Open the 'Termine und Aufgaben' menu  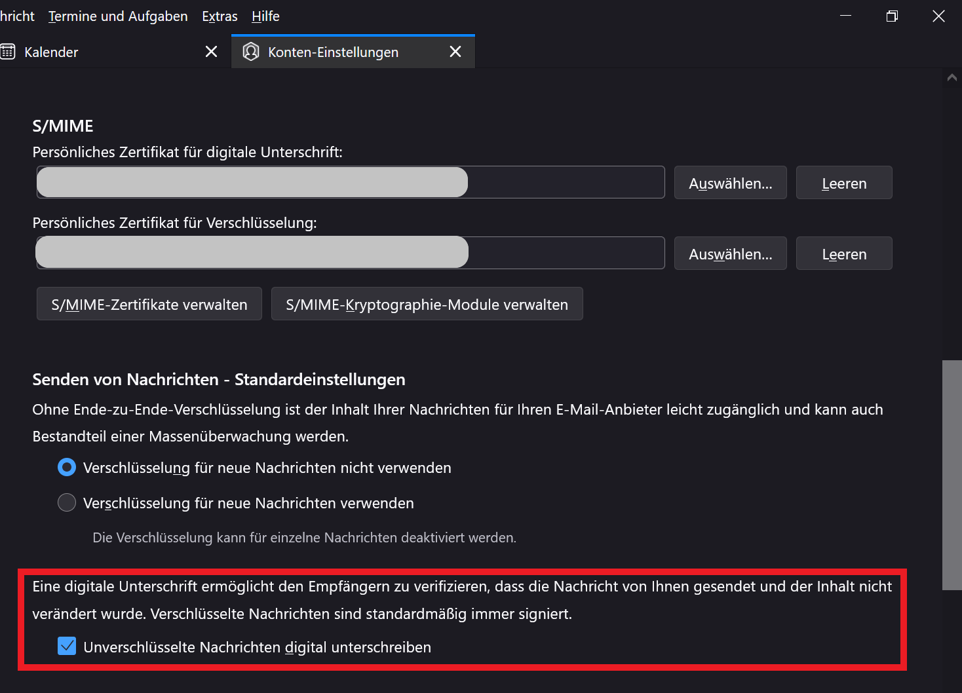(118, 16)
